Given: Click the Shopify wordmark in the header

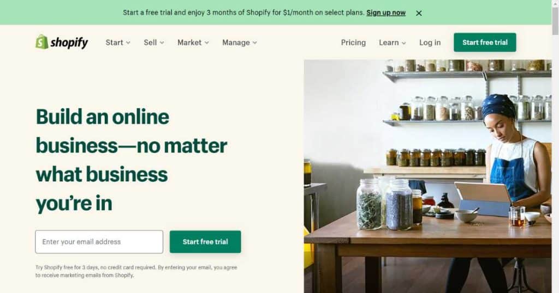Looking at the screenshot, I should (69, 42).
